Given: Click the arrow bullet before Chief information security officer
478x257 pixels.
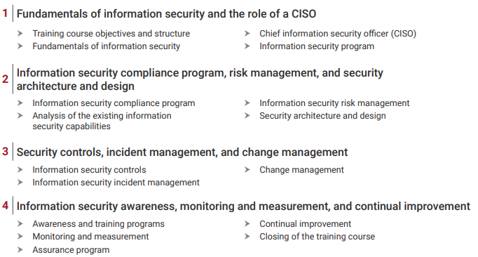Looking at the screenshot, I should click(247, 33).
